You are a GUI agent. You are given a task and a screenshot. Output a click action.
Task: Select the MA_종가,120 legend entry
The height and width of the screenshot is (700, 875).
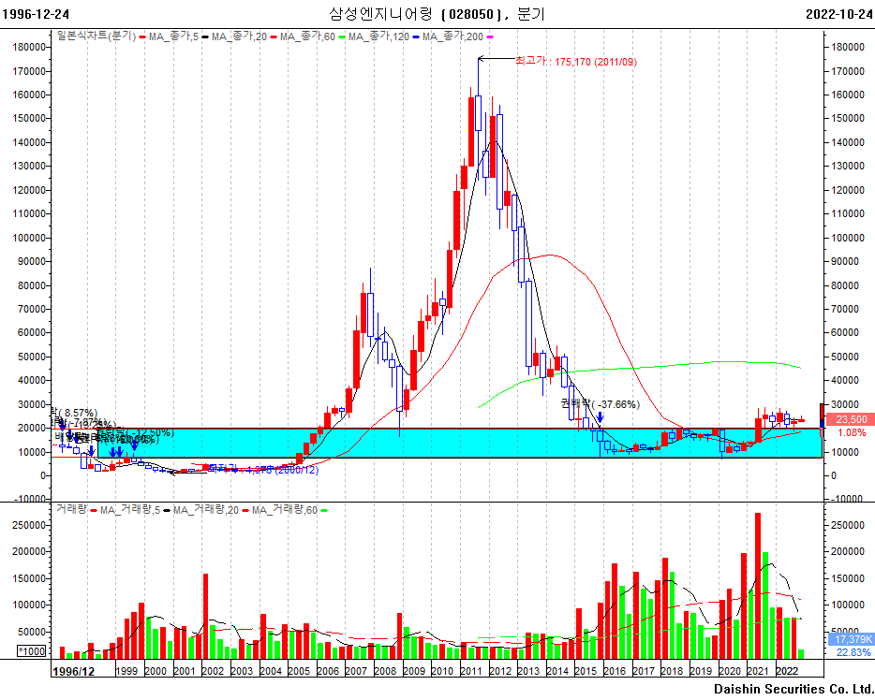tap(378, 36)
